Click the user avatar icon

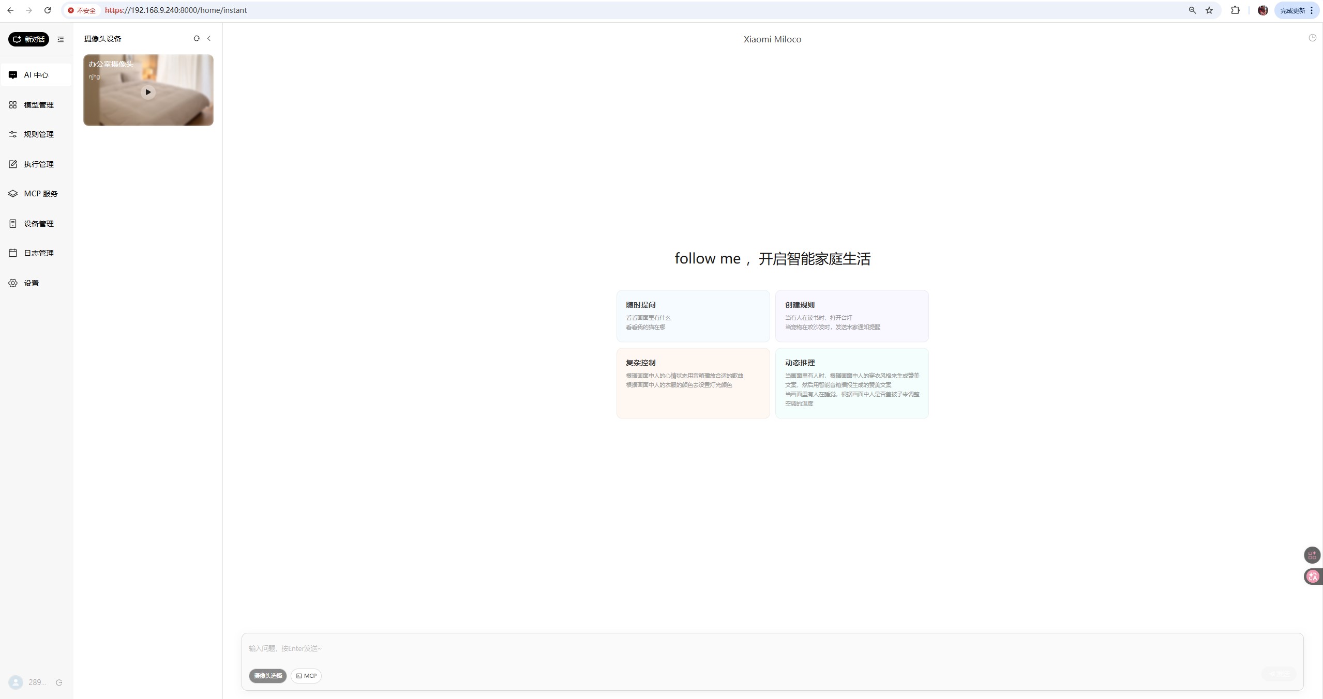click(16, 682)
